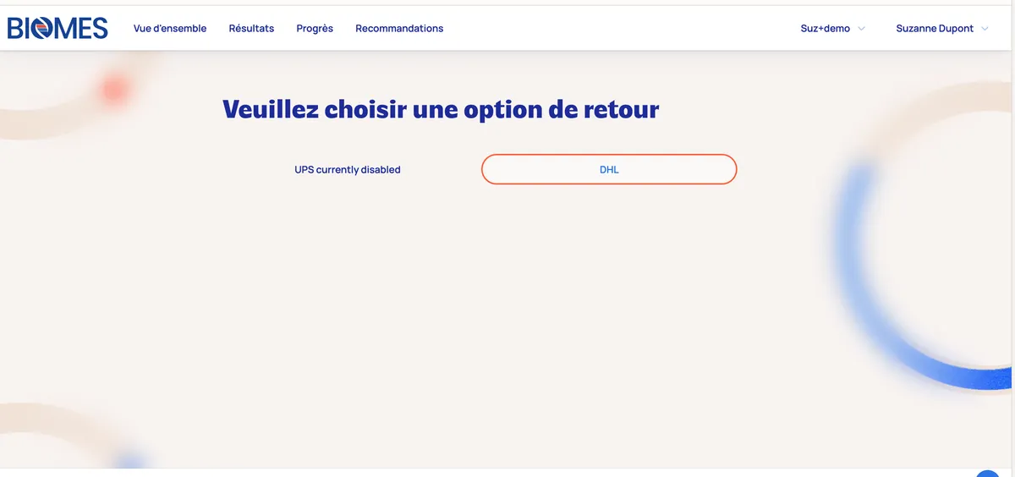1015x477 pixels.
Task: Expand the Suz+demo dropdown
Action: click(x=826, y=29)
